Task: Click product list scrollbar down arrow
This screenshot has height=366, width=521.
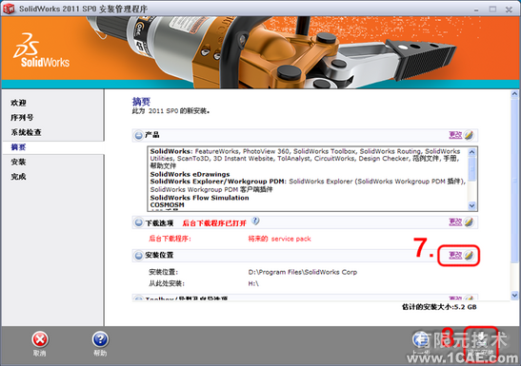Action: (471, 206)
